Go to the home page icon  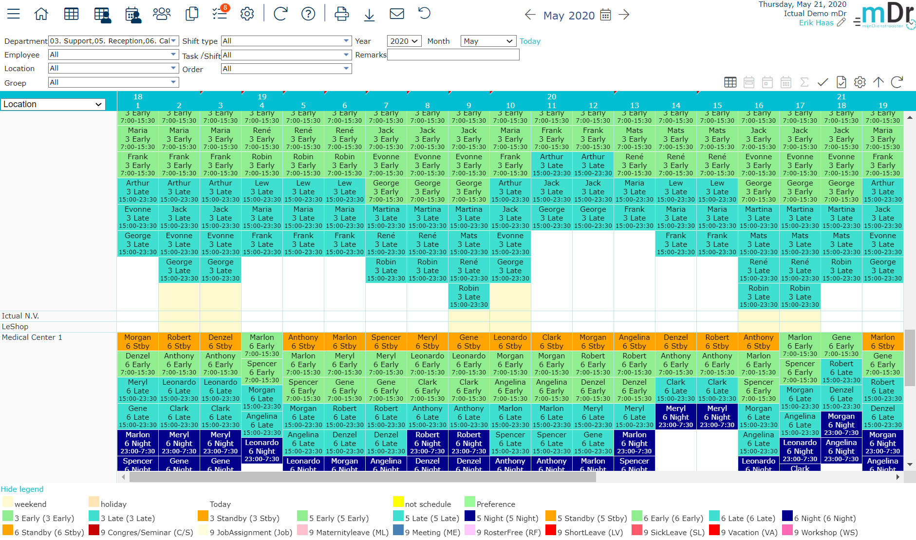(41, 14)
